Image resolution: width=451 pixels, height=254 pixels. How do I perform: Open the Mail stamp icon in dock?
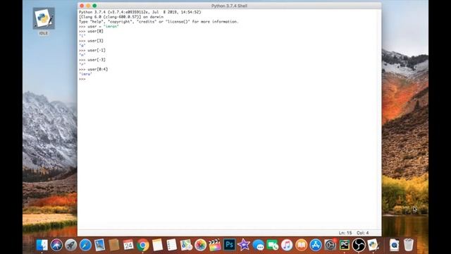(100, 245)
